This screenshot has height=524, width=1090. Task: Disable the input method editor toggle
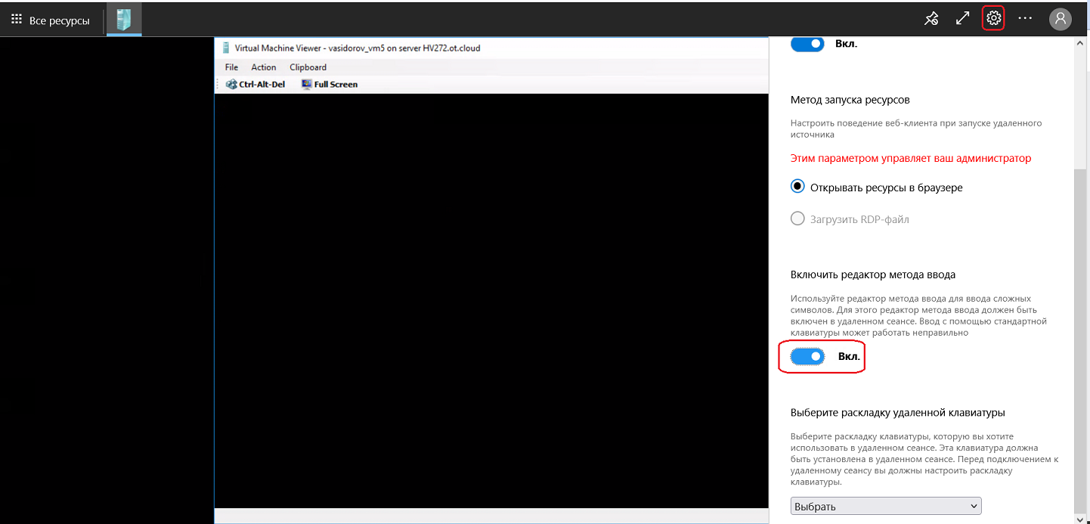coord(807,356)
